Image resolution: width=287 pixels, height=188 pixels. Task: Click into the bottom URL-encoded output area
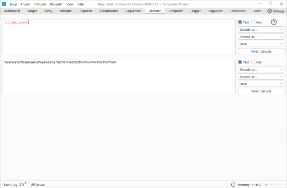click(119, 76)
